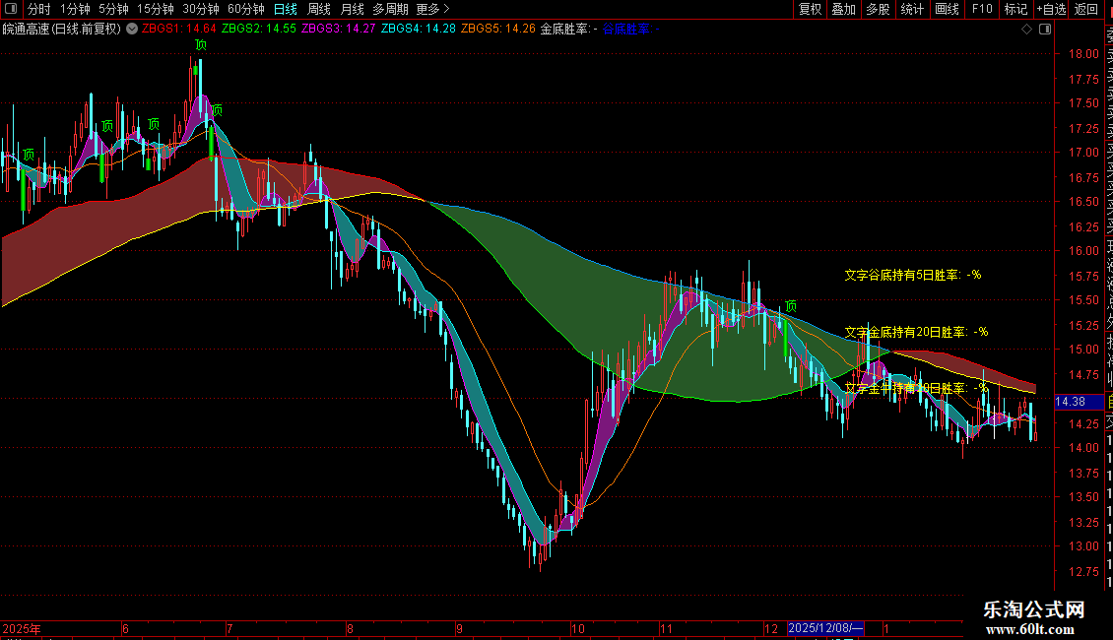Click the diamond icon near top right

click(x=1026, y=30)
